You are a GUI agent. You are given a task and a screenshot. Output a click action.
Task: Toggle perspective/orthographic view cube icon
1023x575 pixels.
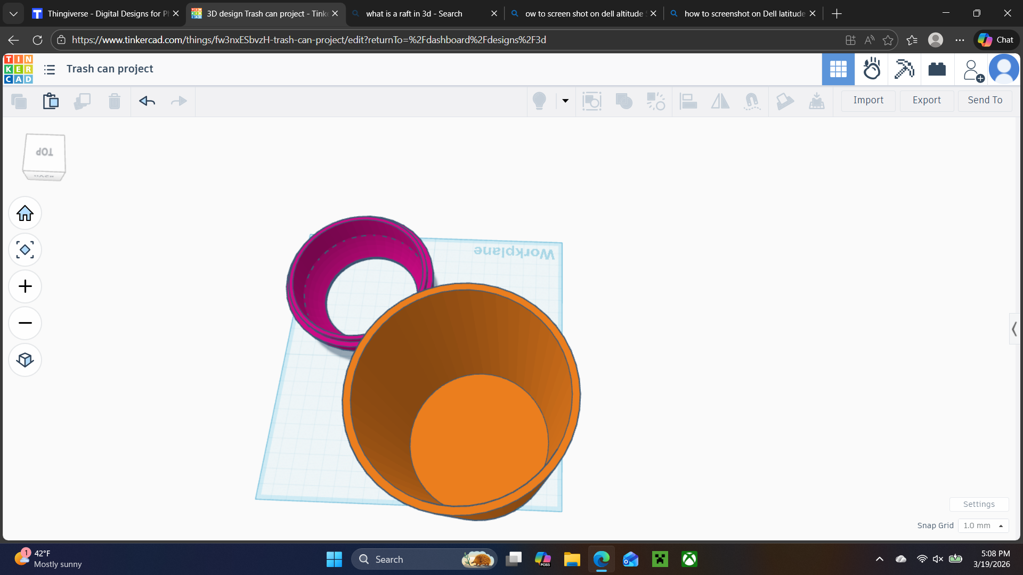25,360
